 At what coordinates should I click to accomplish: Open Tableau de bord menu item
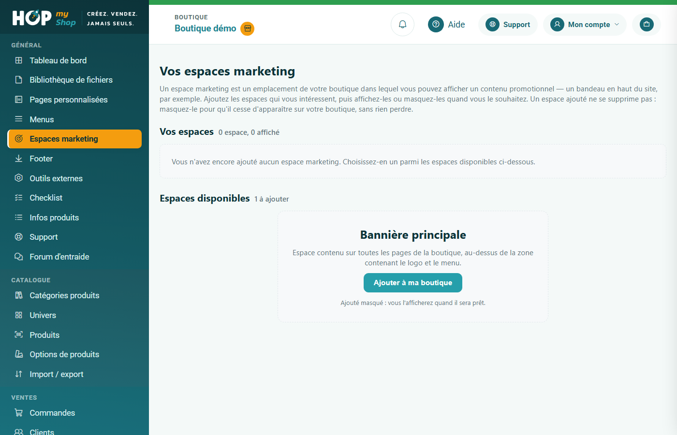74,60
